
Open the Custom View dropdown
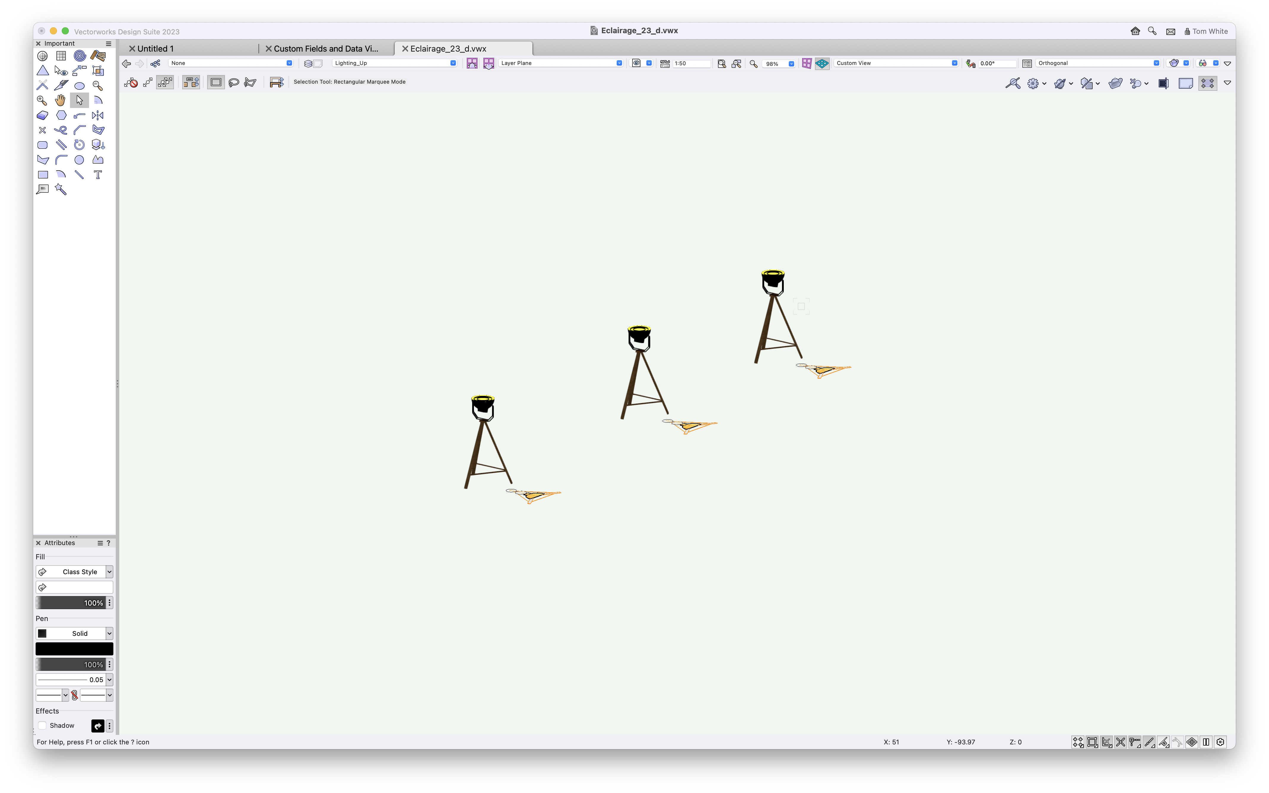(x=895, y=63)
